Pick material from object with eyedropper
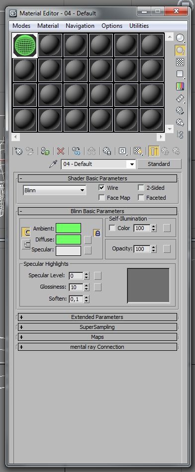The width and height of the screenshot is (195, 472). click(x=53, y=164)
